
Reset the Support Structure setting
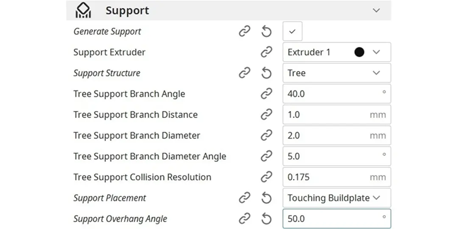tap(266, 73)
